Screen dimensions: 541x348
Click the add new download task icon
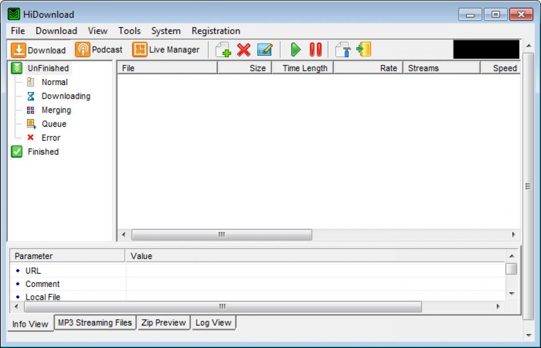pos(223,49)
